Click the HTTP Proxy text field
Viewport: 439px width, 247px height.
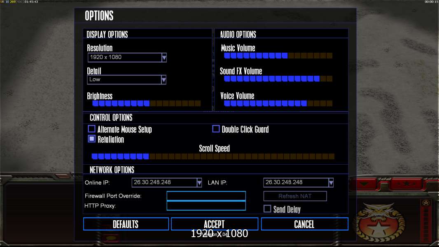point(206,205)
